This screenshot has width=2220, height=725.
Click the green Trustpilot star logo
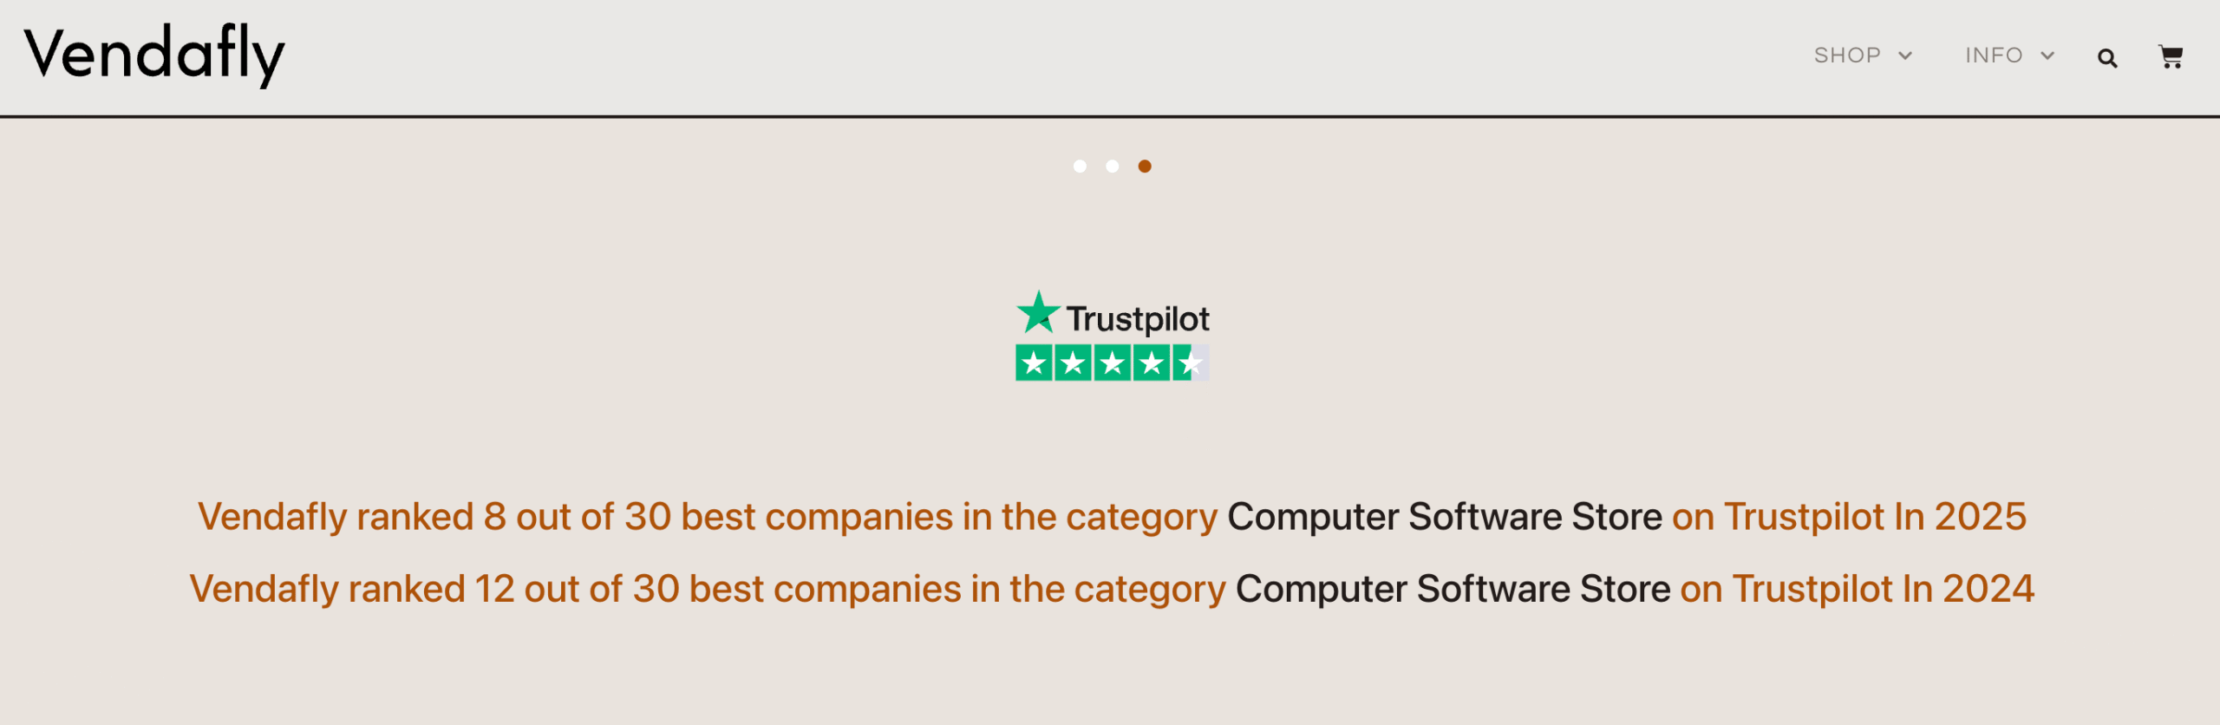coord(1038,312)
